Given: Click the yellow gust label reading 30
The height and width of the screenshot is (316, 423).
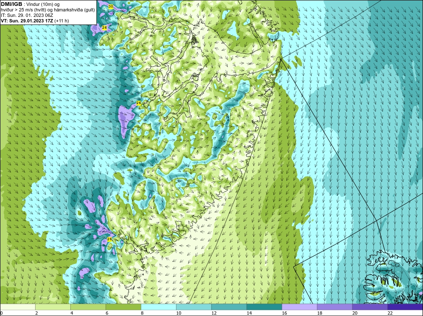Looking at the screenshot, I should coord(110,6).
